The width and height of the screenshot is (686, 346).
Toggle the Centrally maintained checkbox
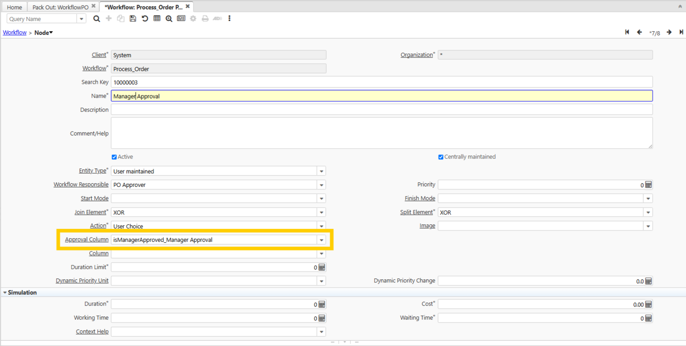coord(441,157)
